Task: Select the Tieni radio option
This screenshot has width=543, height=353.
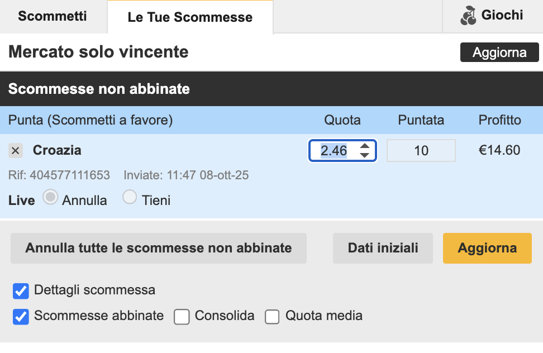Action: pos(130,197)
